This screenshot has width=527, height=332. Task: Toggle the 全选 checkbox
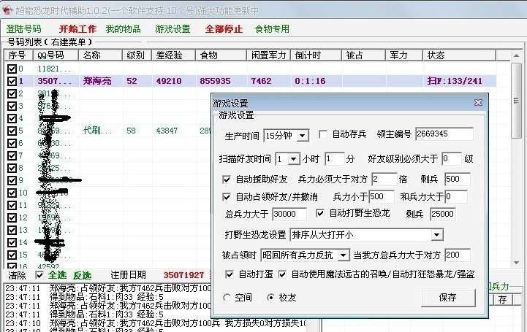(39, 275)
